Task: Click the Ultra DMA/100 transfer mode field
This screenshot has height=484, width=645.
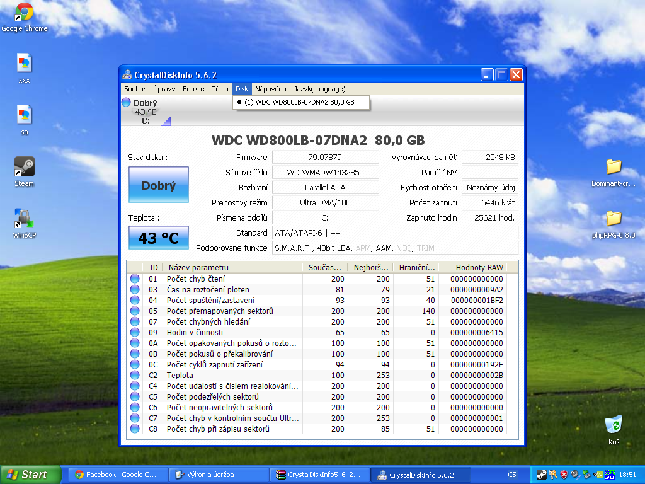Action: click(x=325, y=202)
